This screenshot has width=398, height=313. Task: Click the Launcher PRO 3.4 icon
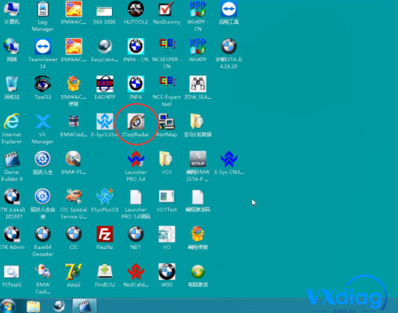click(136, 159)
